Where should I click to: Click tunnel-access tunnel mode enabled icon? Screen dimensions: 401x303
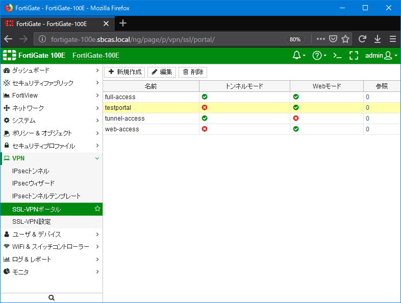point(205,119)
